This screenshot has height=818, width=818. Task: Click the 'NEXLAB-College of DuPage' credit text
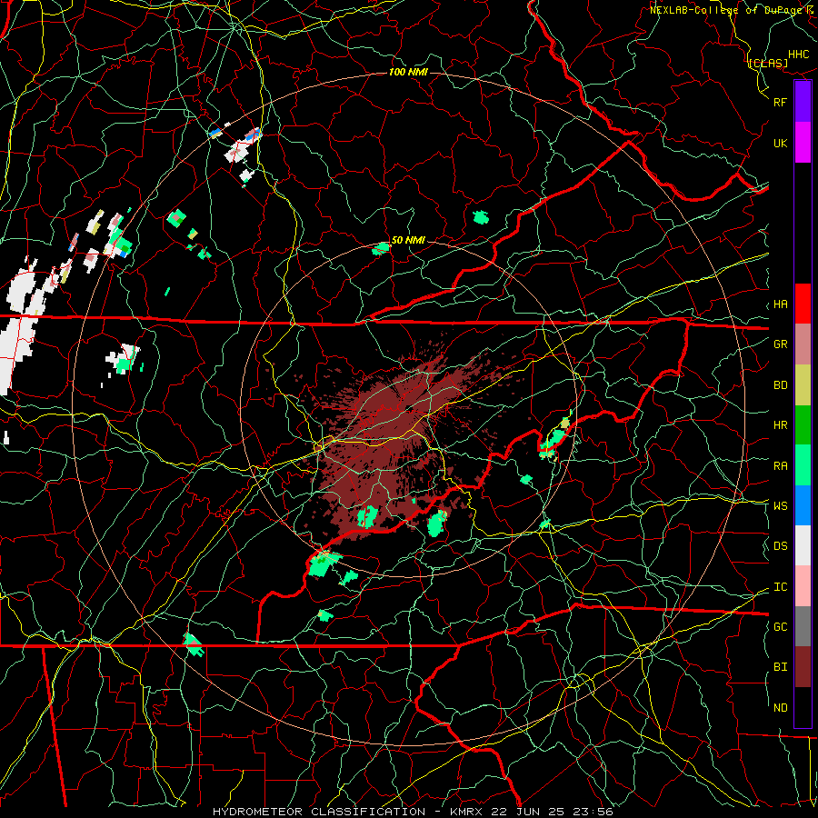tap(724, 10)
